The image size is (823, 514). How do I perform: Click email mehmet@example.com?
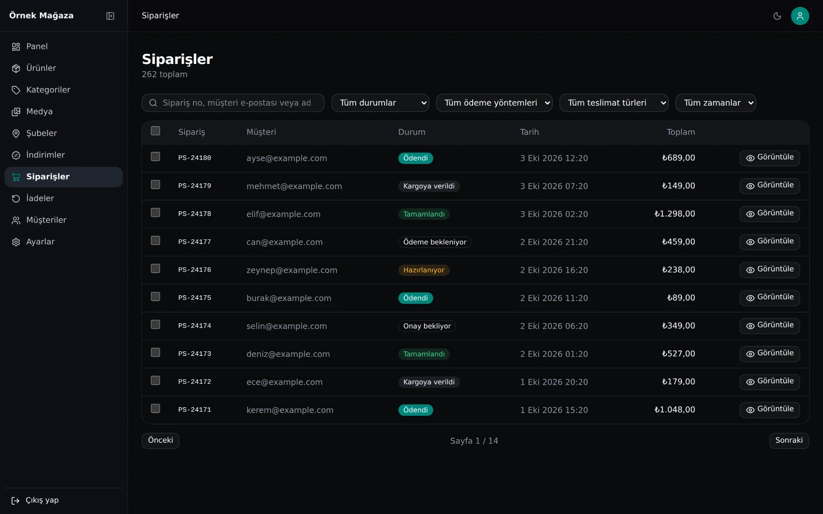(x=294, y=186)
